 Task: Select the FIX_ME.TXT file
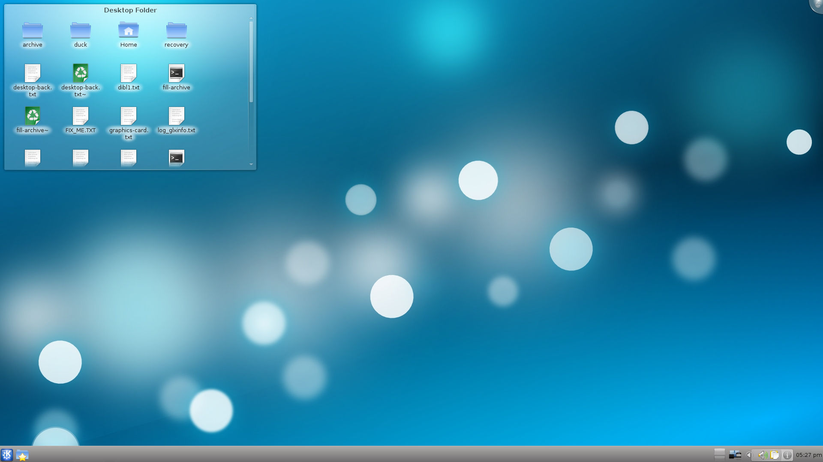coord(81,120)
